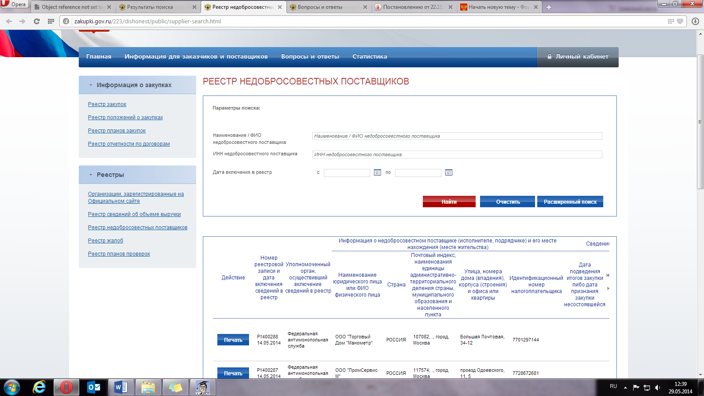Click the browser back arrow
704x396 pixels.
(x=9, y=21)
